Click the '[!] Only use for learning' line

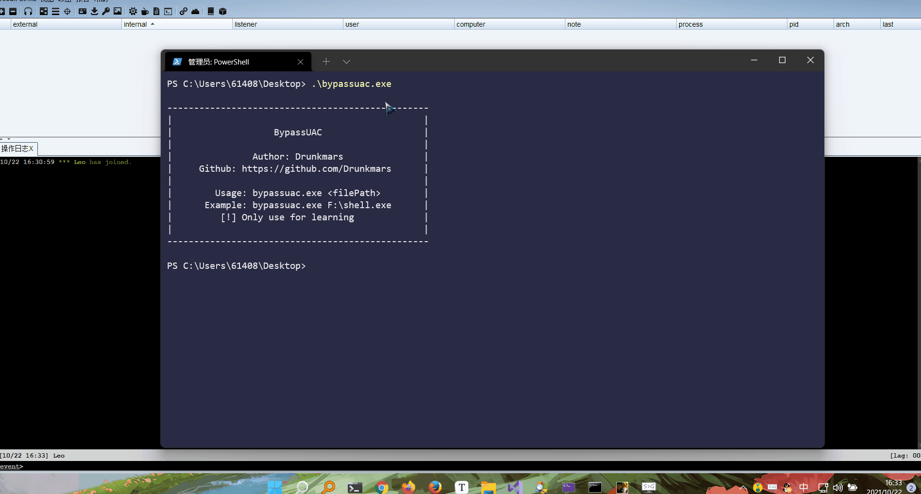click(287, 217)
